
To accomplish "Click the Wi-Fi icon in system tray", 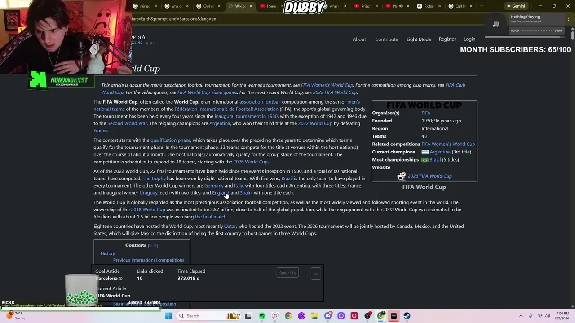I will tap(540, 316).
